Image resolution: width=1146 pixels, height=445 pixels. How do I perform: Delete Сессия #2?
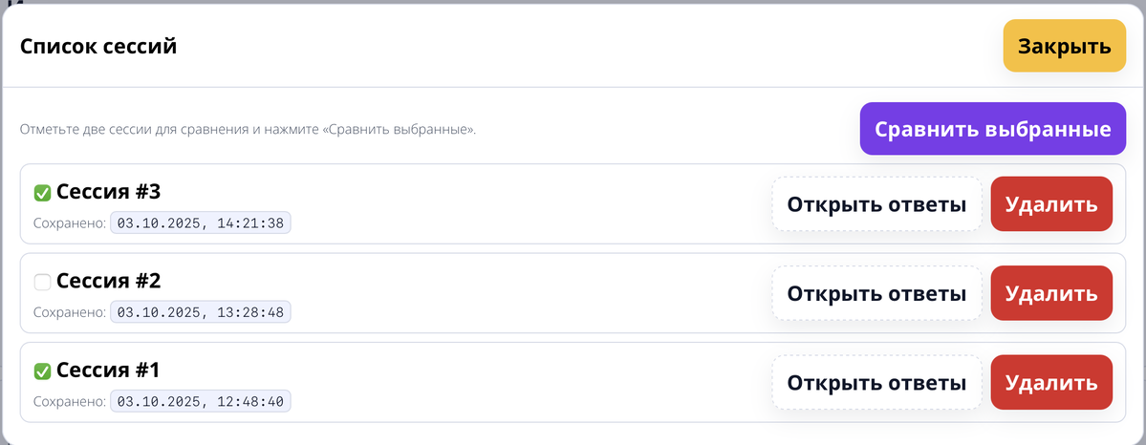(x=1051, y=293)
